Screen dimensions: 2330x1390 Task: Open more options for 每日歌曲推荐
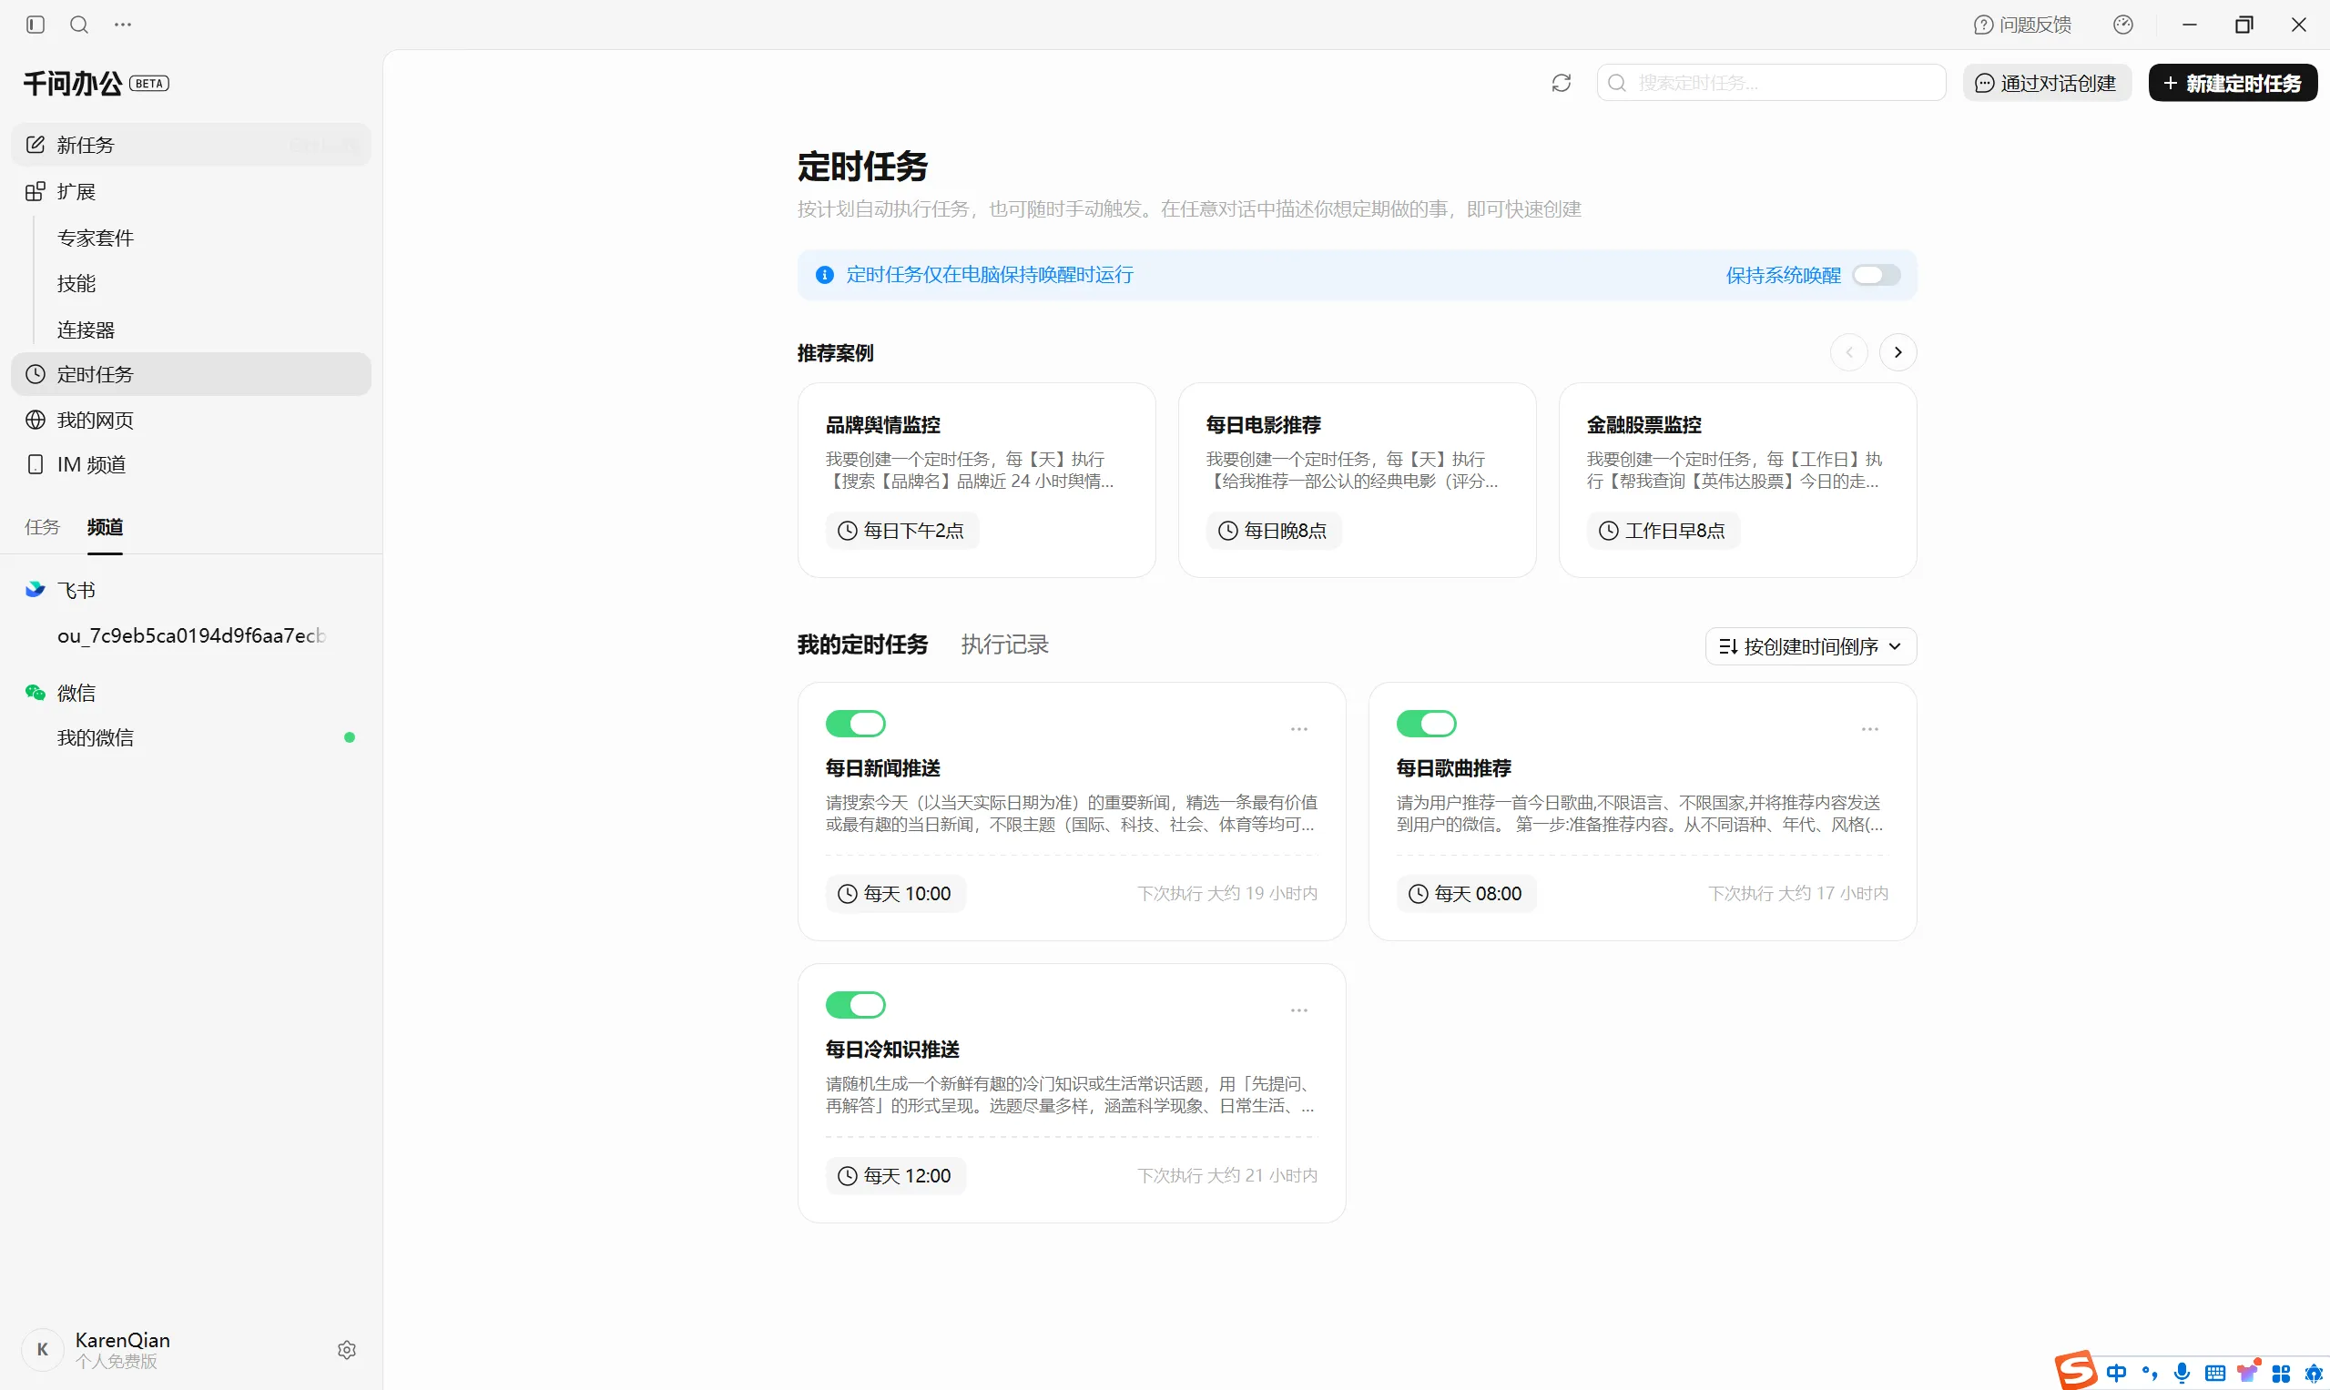coord(1870,729)
